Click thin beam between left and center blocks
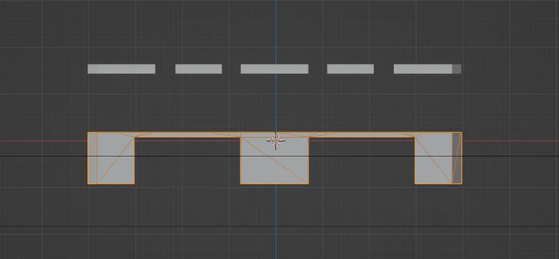 188,135
